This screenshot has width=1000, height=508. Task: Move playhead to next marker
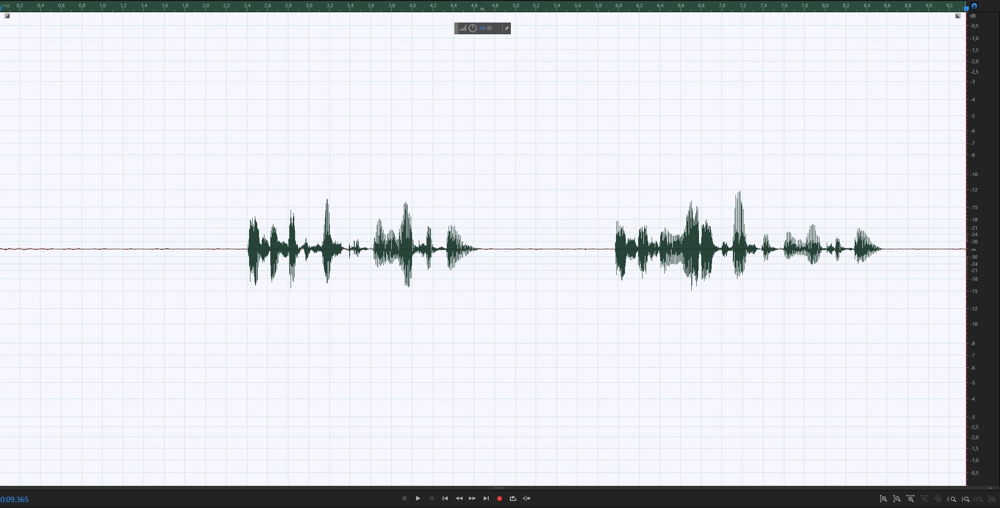[x=486, y=499]
